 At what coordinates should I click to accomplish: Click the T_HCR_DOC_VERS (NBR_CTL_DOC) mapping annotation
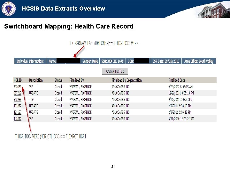50,136
